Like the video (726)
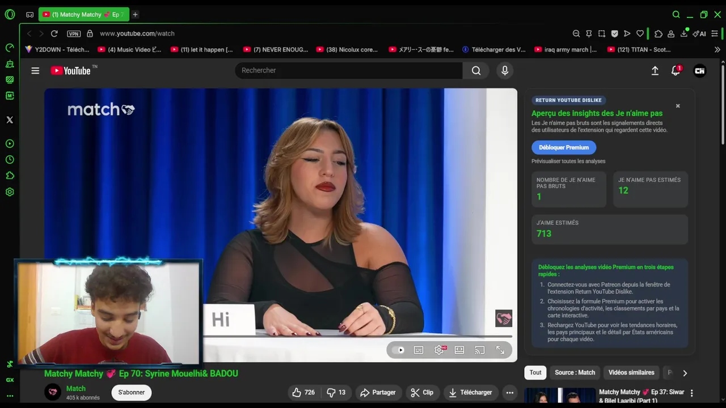This screenshot has height=408, width=726. [303, 392]
